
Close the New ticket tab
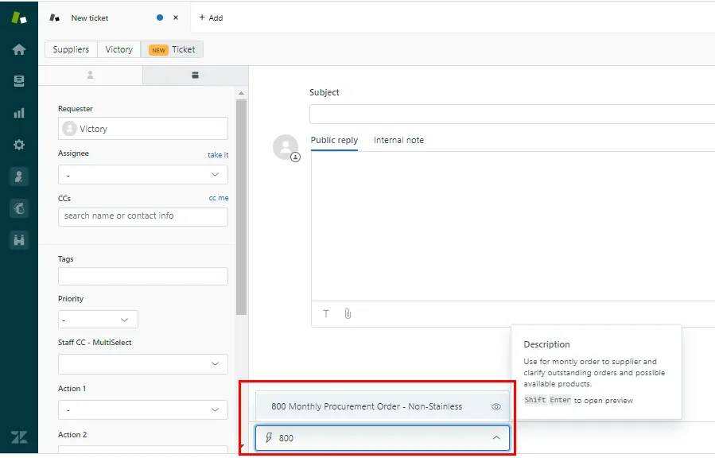[x=176, y=17]
